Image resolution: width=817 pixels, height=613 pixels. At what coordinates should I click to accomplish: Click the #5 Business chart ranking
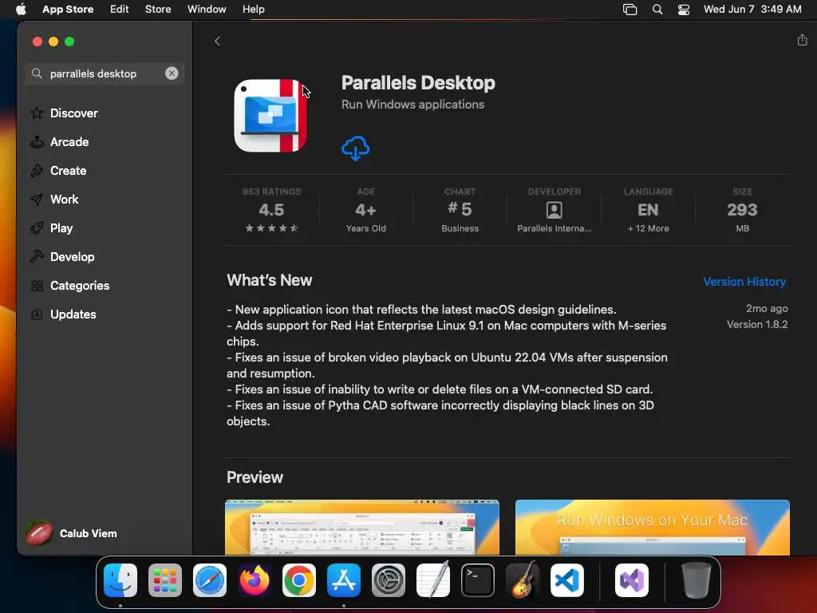[460, 210]
